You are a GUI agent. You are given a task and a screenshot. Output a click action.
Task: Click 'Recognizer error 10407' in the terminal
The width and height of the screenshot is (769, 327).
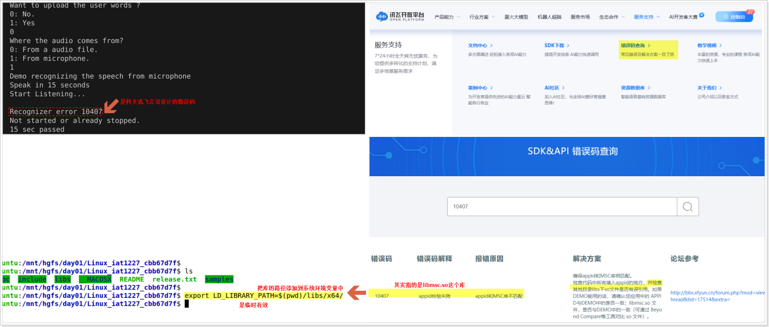[56, 111]
